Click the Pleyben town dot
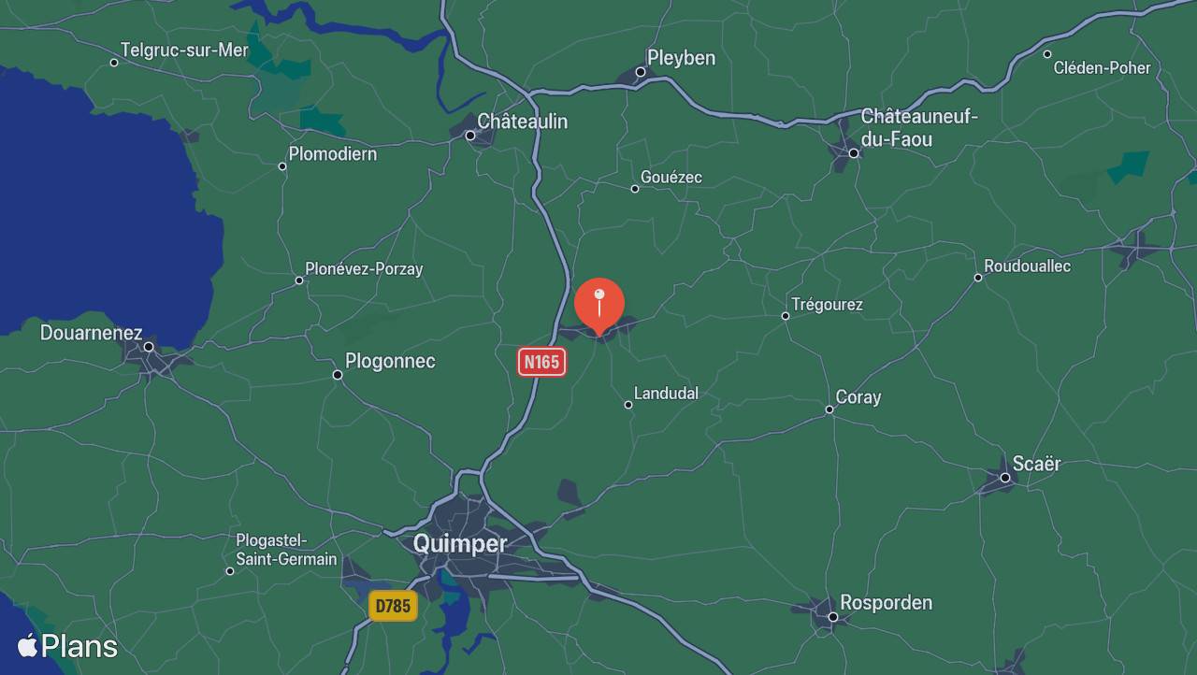 pyautogui.click(x=641, y=72)
